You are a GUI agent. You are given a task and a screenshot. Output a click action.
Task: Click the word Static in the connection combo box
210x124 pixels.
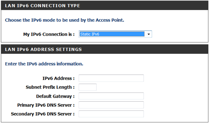point(85,34)
